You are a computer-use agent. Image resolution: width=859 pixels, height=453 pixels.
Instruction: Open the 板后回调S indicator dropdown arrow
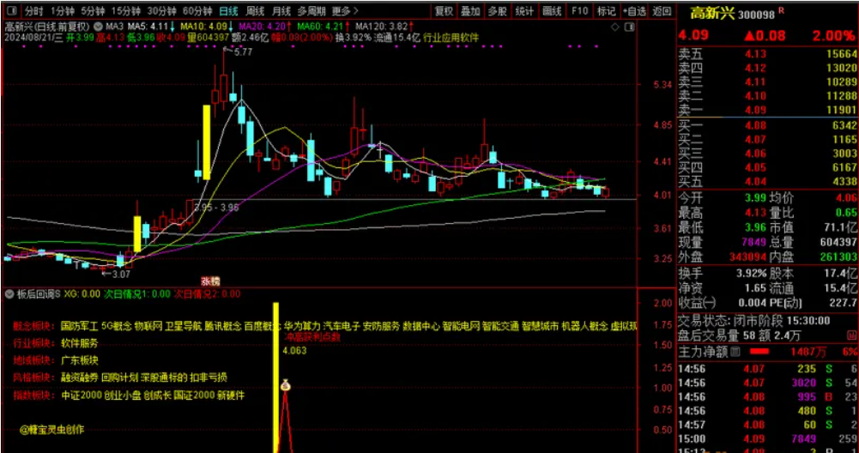[9, 293]
